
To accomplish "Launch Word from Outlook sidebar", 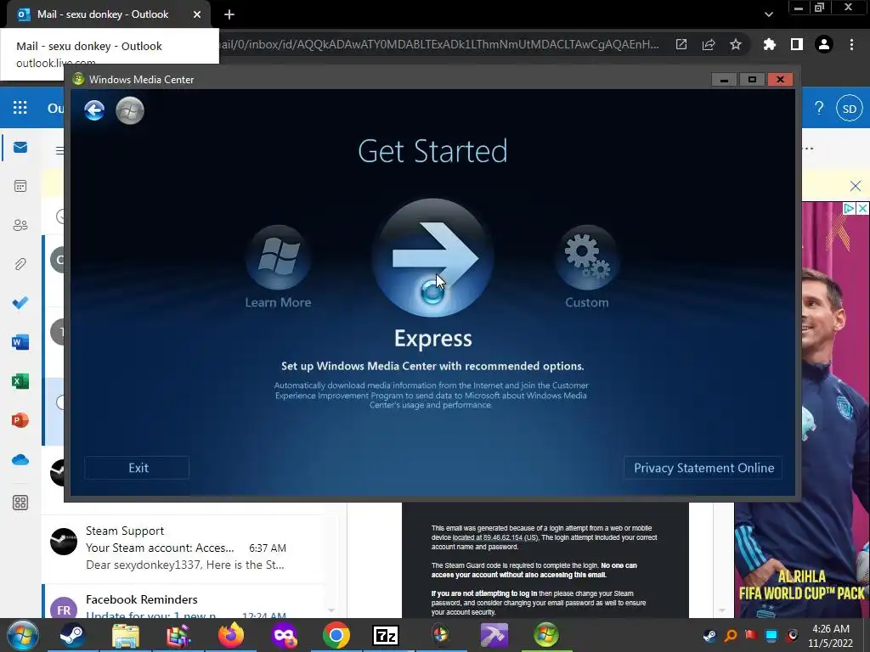I will pyautogui.click(x=20, y=342).
